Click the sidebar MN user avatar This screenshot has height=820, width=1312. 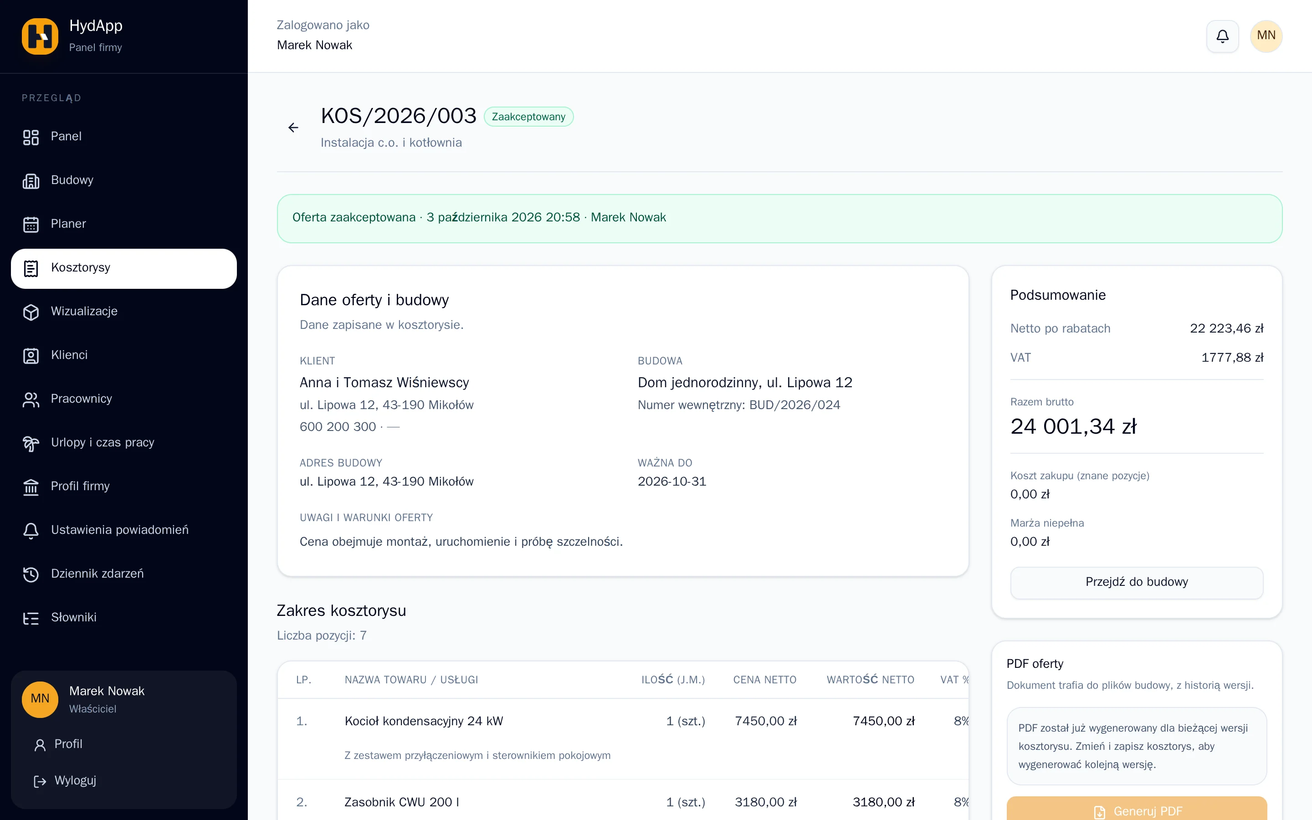click(x=40, y=700)
